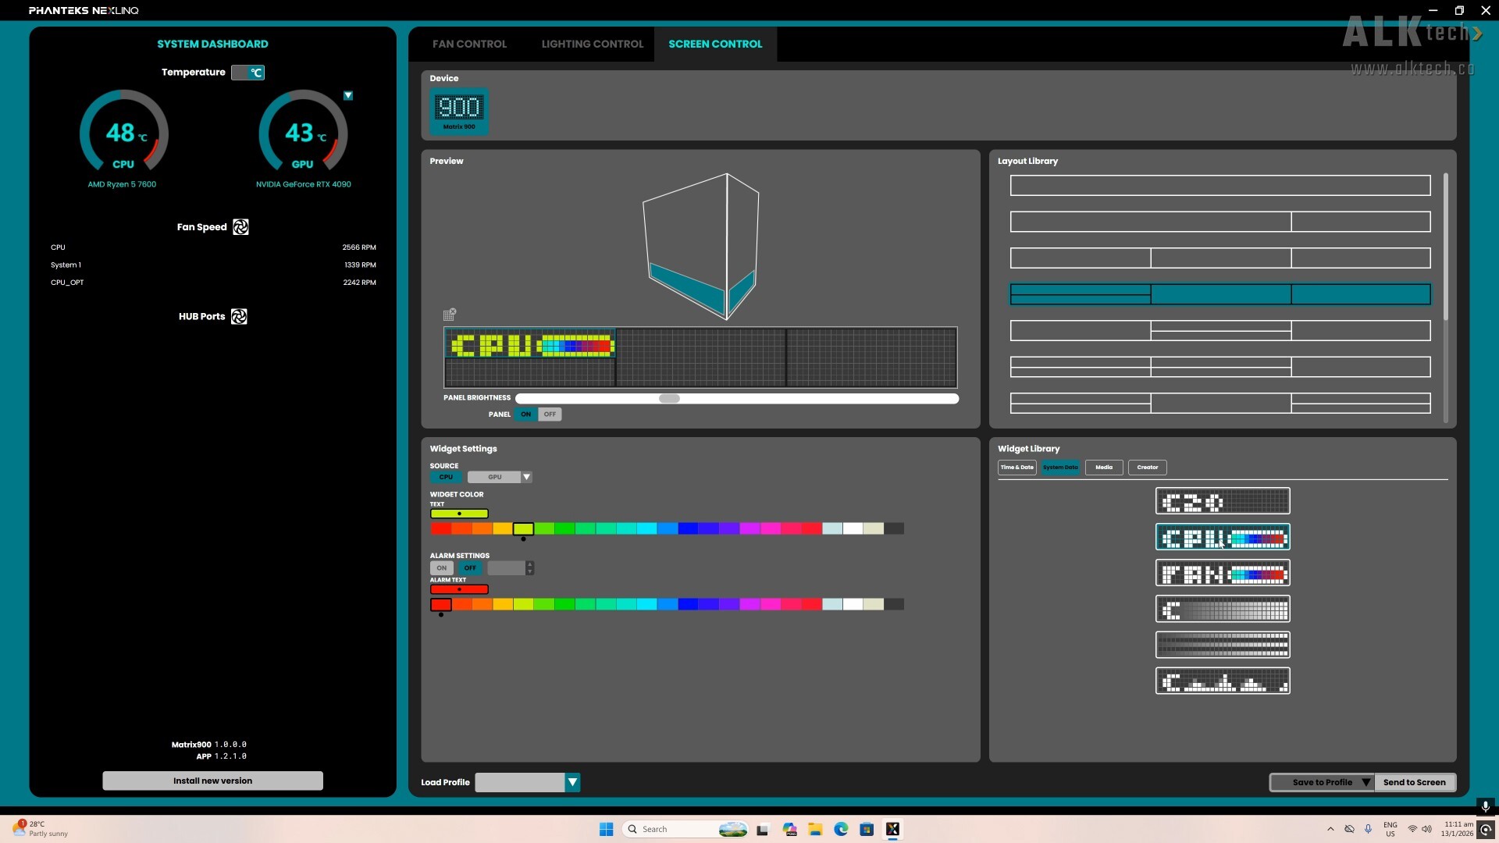Viewport: 1499px width, 843px height.
Task: Turn the panel OFF
Action: point(550,414)
